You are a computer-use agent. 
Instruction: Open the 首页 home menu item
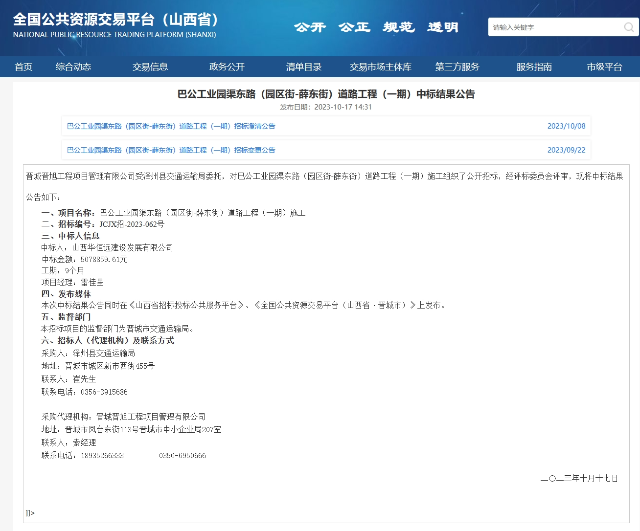point(23,67)
